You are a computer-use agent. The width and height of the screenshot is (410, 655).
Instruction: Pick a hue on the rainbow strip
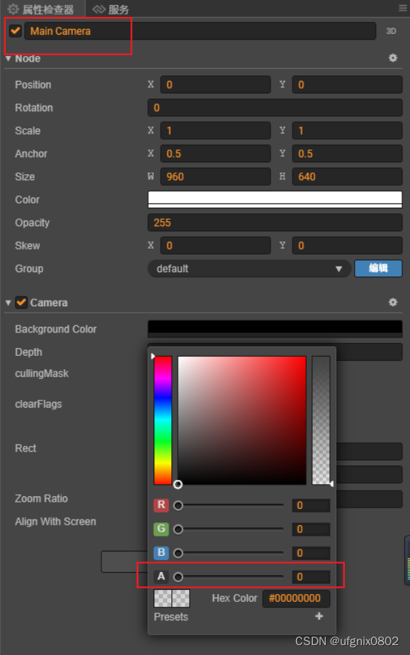[163, 420]
